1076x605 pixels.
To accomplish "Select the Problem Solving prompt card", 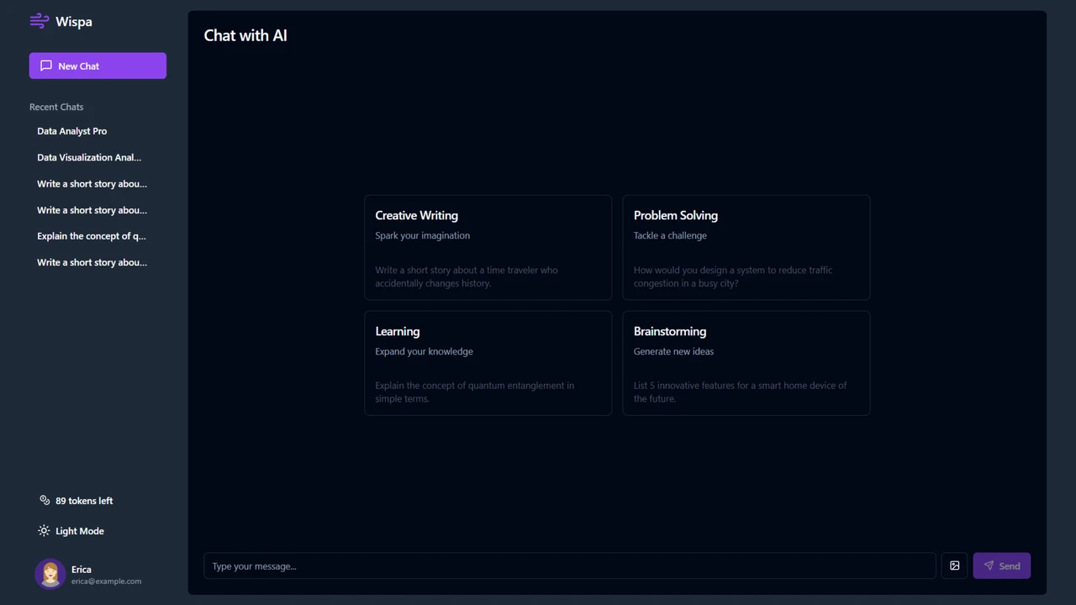I will point(746,247).
